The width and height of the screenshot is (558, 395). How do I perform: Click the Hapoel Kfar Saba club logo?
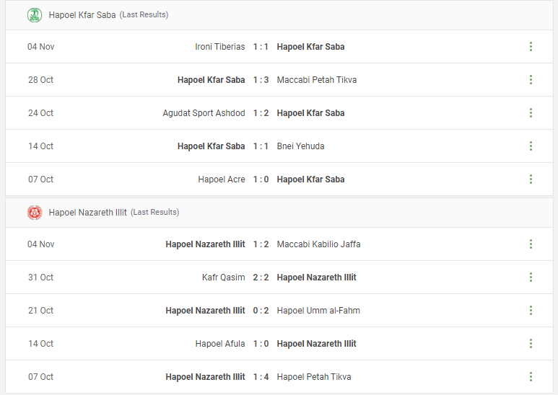35,15
